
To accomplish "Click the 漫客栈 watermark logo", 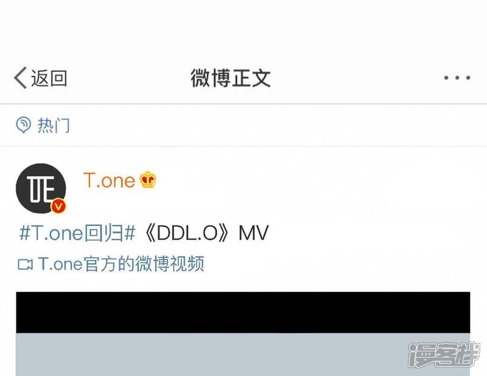I will [444, 355].
